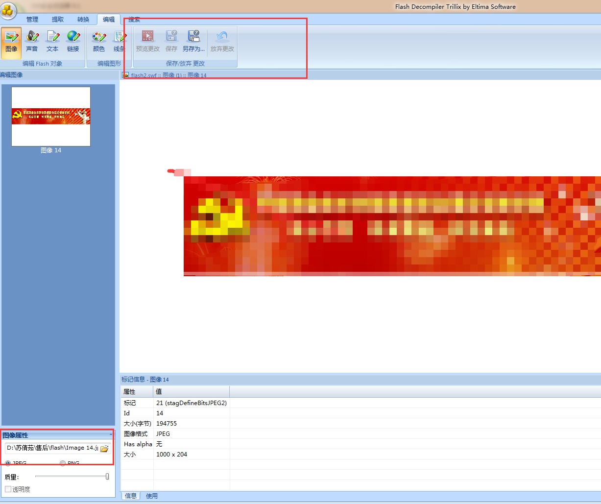The height and width of the screenshot is (504, 601).
Task: Select the 图像 image editing tool
Action: [x=11, y=43]
